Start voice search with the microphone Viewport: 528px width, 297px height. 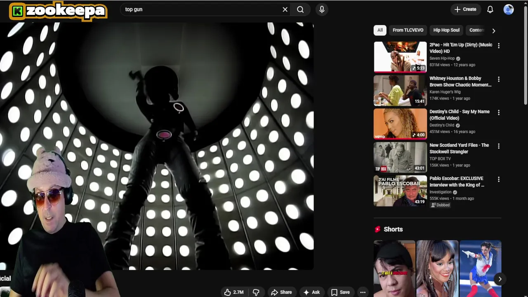322,9
